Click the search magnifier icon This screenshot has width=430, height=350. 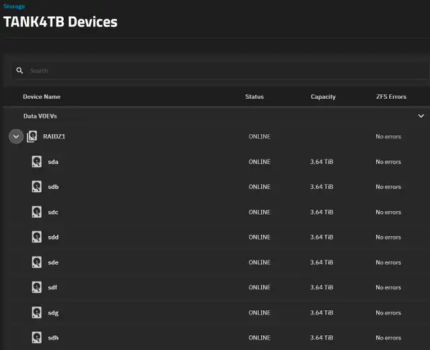pos(19,71)
